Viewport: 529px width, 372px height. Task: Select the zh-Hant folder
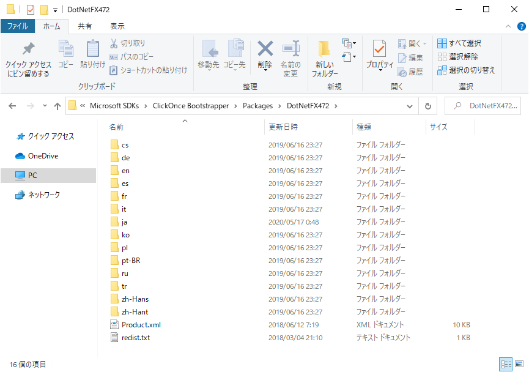129,312
